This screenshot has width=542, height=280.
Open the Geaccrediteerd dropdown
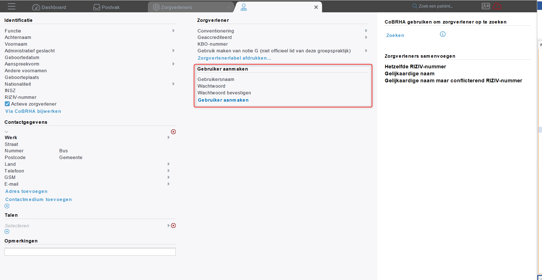click(366, 37)
